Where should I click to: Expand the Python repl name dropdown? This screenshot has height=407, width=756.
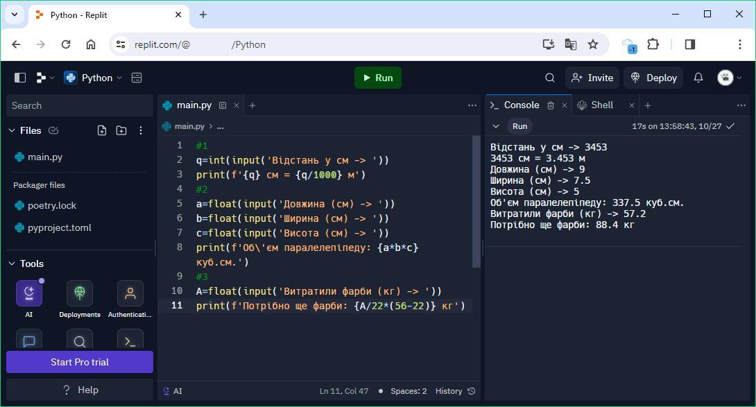coord(94,78)
